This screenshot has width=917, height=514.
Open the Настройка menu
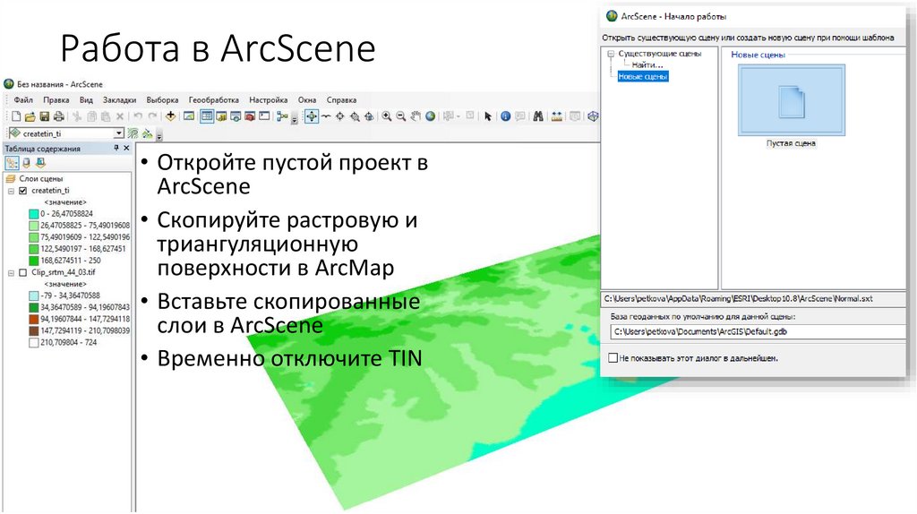coord(269,100)
